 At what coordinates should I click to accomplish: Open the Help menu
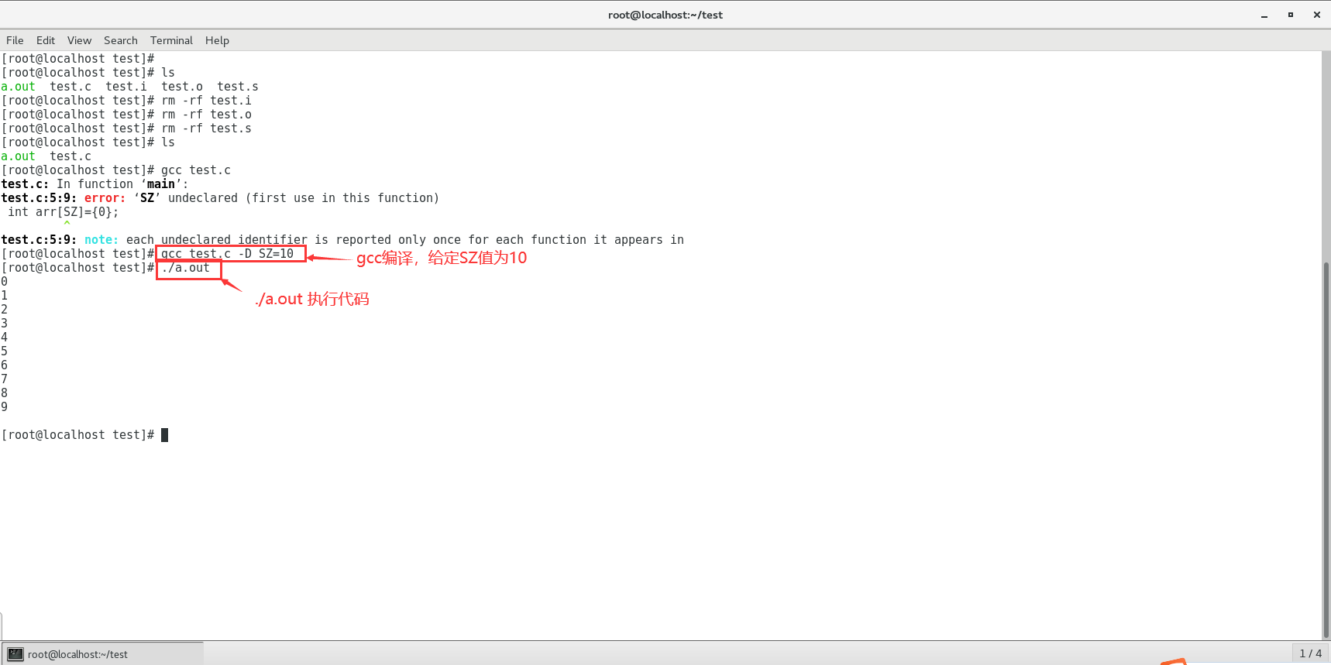217,40
